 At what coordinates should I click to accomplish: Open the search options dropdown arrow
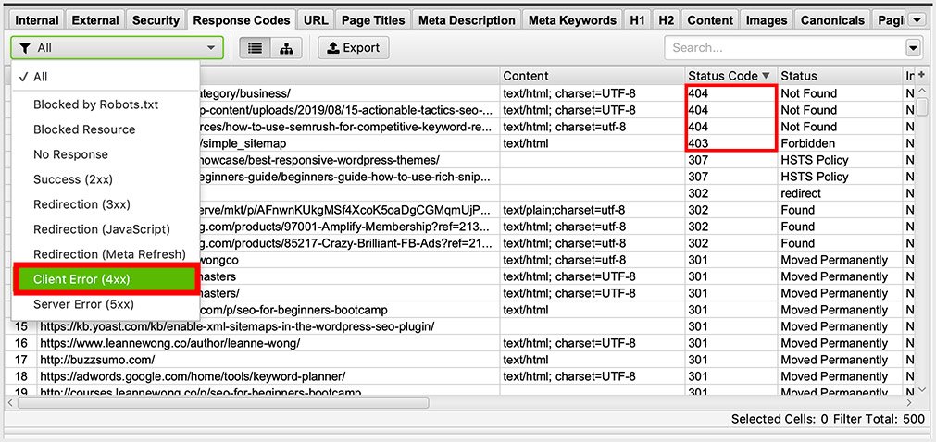913,48
